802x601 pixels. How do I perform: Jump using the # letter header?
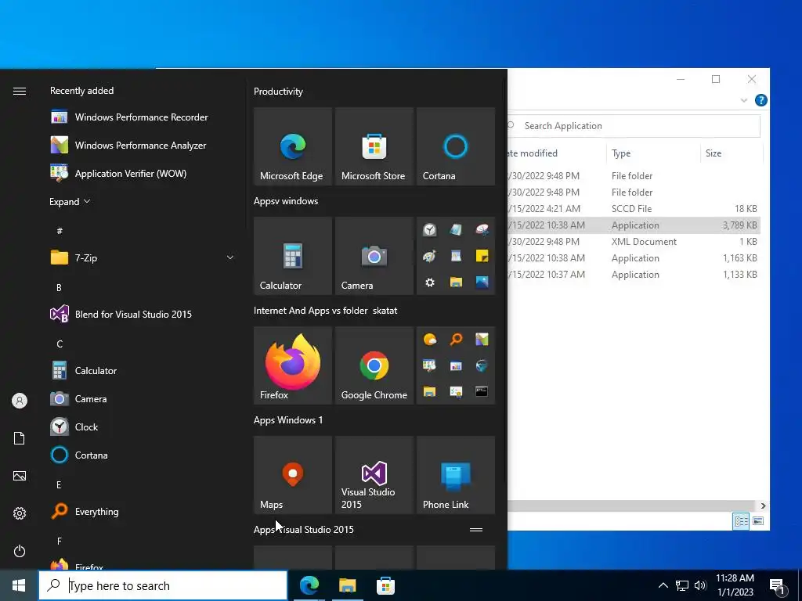(x=60, y=231)
